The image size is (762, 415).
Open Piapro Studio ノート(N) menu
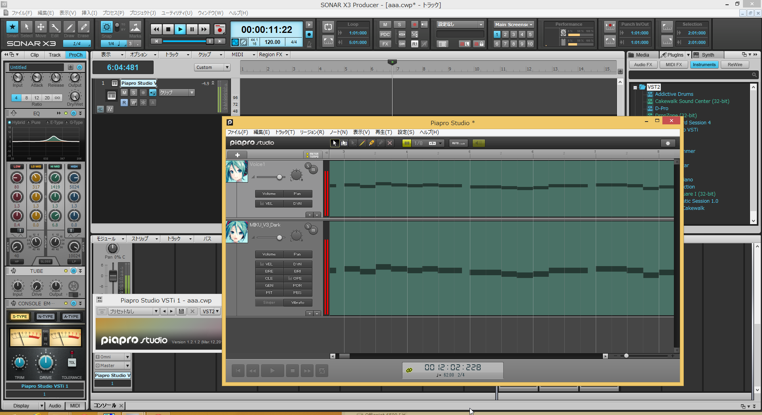[339, 132]
